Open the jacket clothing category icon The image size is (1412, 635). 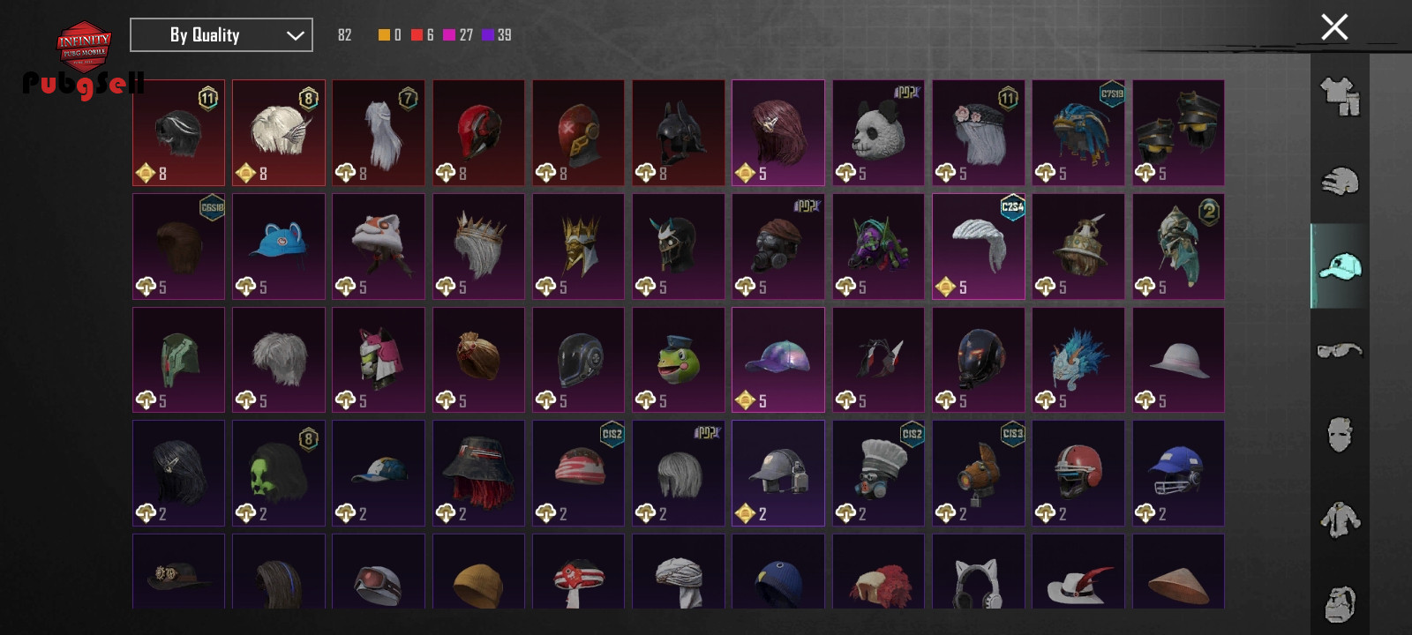[1340, 519]
